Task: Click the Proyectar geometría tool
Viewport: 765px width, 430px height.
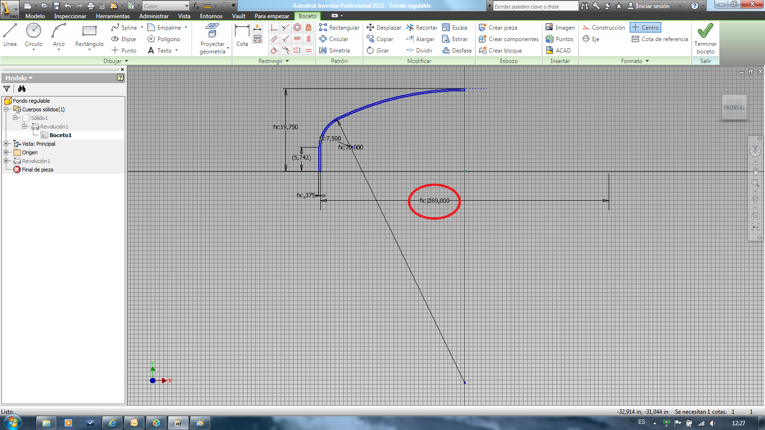Action: pyautogui.click(x=213, y=38)
